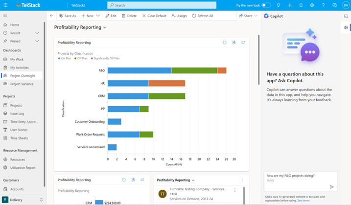Toggle Significantly Off Plan legend series
Image resolution: width=351 pixels, height=205 pixels.
pos(105,58)
